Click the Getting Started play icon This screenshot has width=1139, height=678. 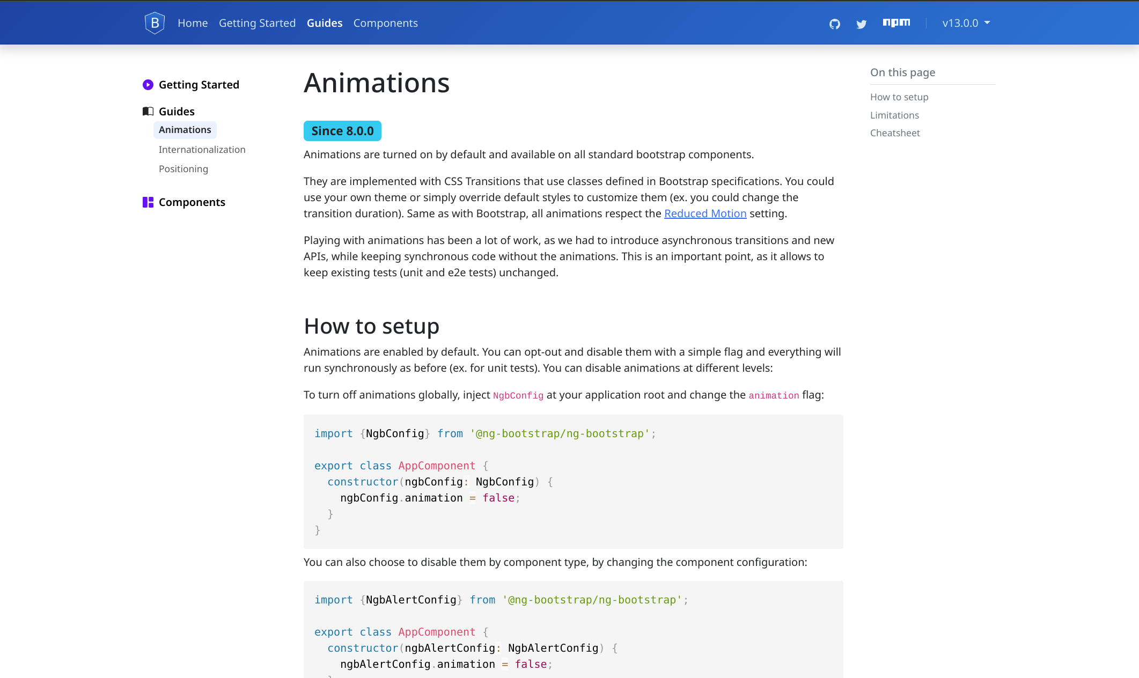(x=148, y=84)
